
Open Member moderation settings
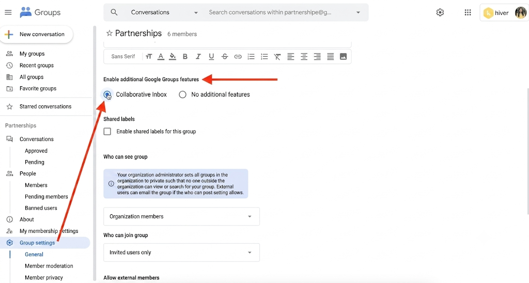click(x=49, y=266)
